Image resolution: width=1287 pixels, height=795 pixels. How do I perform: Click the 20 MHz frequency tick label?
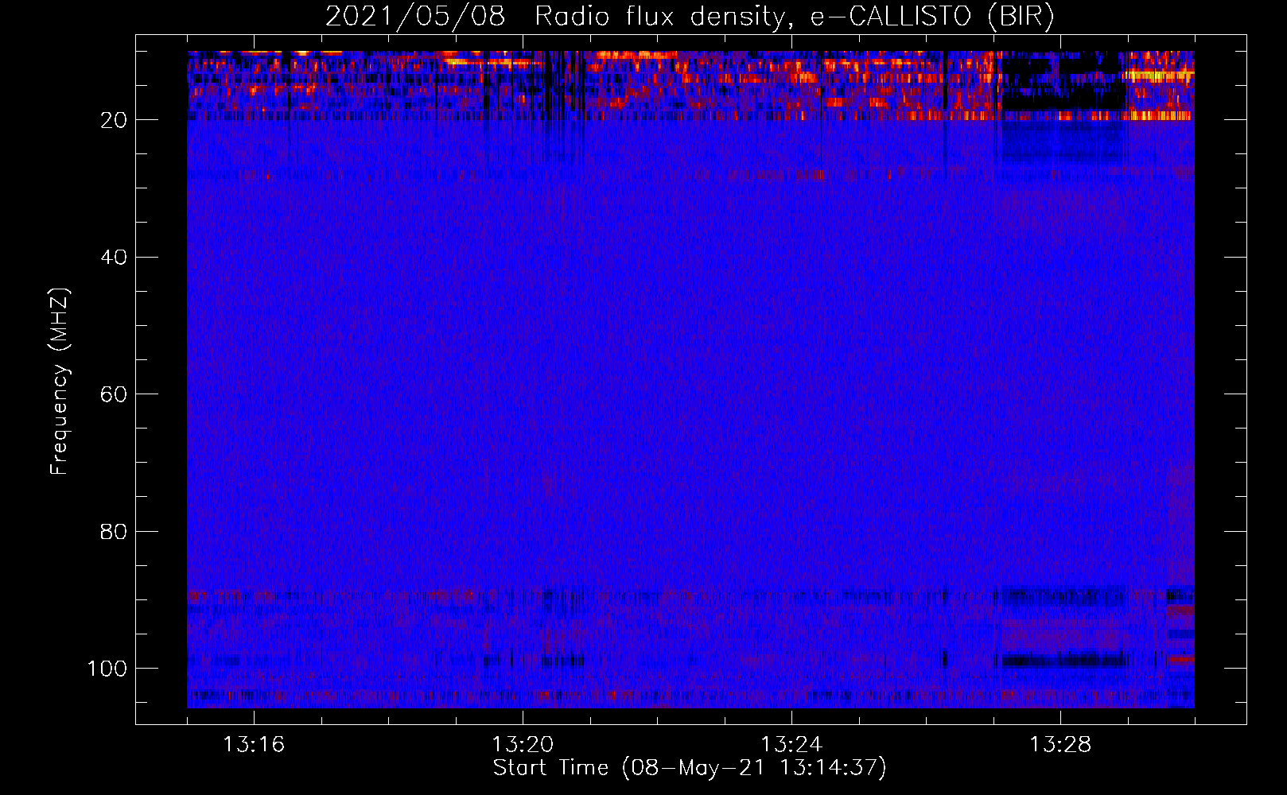point(114,120)
